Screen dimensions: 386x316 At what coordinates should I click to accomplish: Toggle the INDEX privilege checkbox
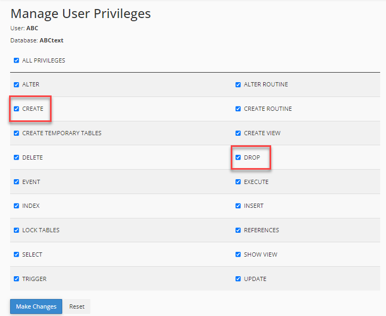16,206
